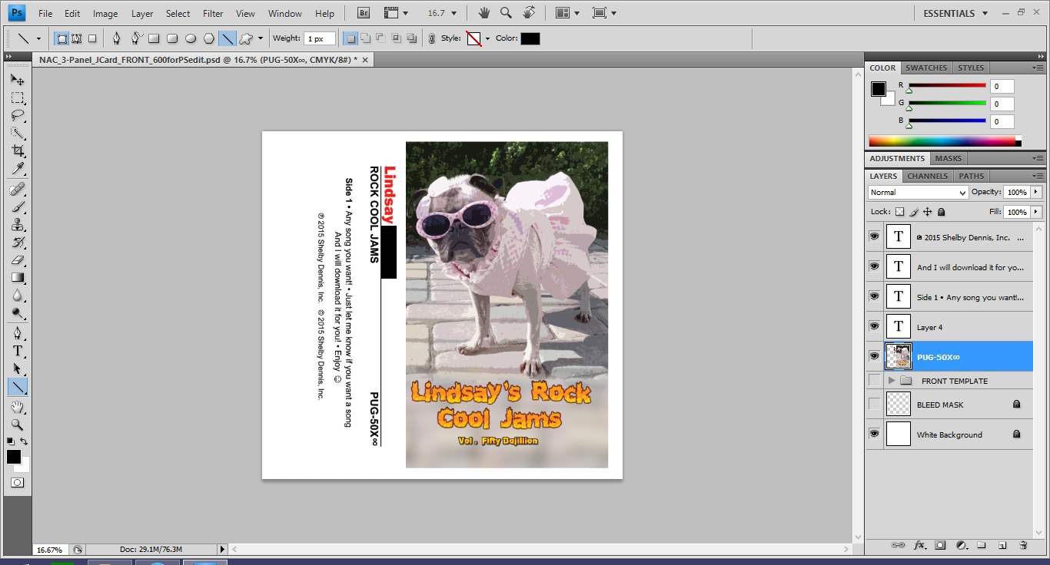Select the Gradient tool
Viewport: 1050px width, 565px height.
point(17,277)
